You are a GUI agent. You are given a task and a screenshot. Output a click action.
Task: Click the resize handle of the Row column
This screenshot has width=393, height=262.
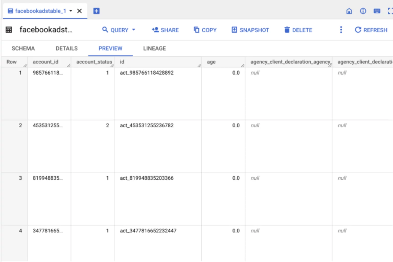tap(25, 66)
